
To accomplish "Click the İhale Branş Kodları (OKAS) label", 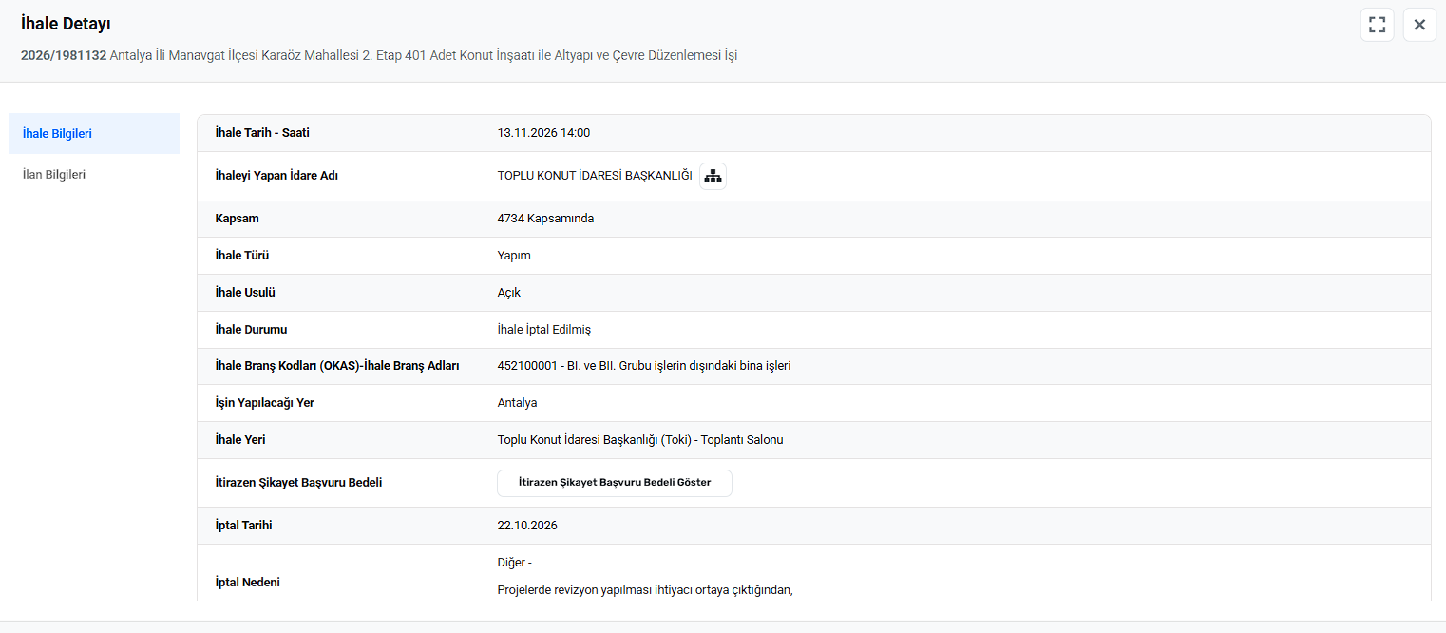I will click(x=337, y=366).
